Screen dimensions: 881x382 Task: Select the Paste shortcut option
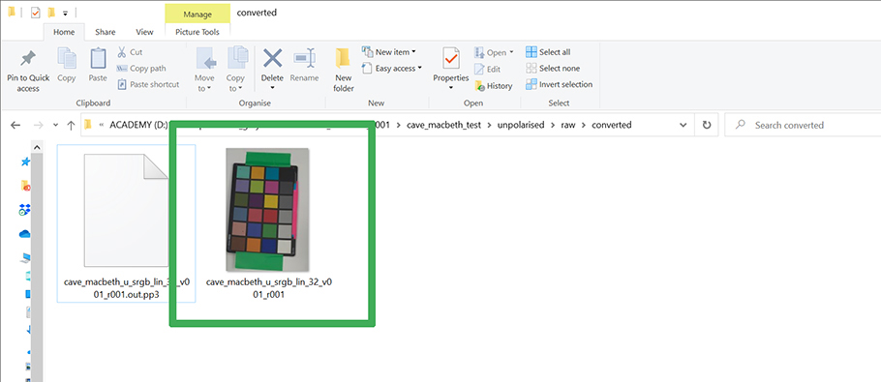tap(148, 84)
